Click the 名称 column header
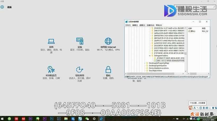 tap(190, 28)
